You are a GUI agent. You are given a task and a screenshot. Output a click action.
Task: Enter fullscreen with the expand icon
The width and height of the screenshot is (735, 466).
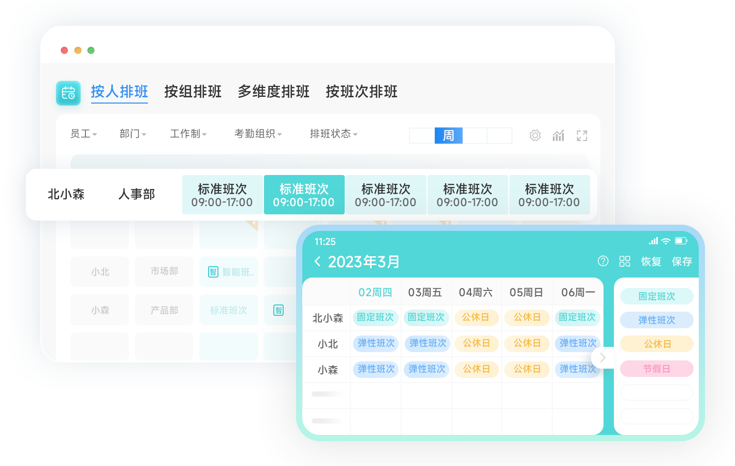coord(582,136)
